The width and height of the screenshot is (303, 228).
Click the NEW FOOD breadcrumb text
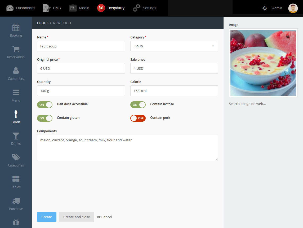pos(62,23)
